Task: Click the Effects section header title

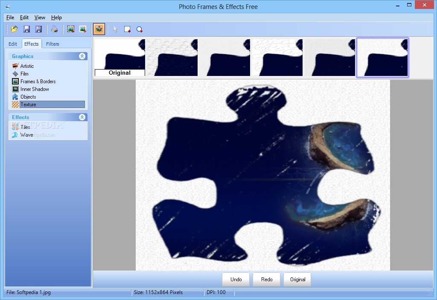Action: [20, 117]
